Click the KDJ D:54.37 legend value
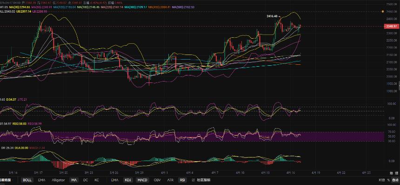Image resolution: width=400 pixels, height=185 pixels. click(11, 99)
